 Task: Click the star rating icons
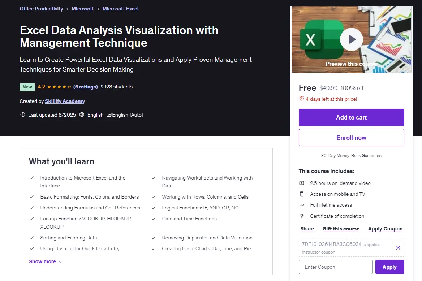(59, 87)
